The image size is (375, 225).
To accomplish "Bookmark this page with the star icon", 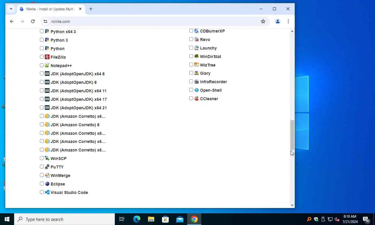I will pos(263,21).
